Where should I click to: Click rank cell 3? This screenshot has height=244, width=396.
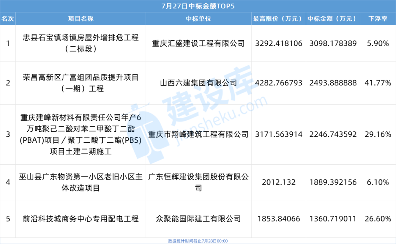tap(8, 134)
